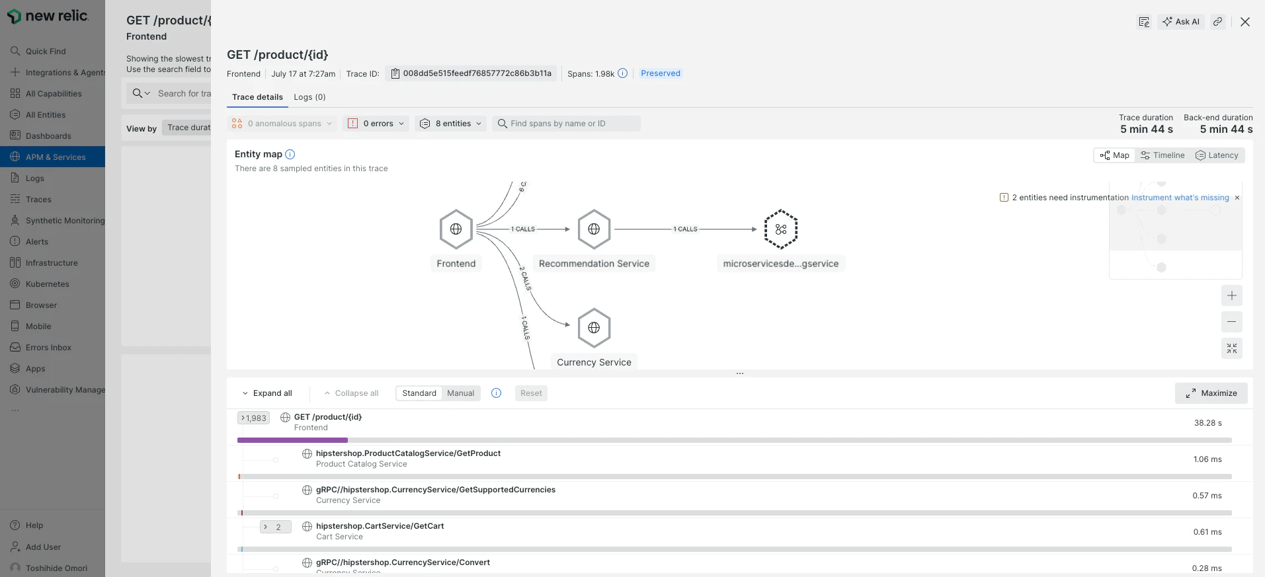Click Instrument what's missing link
Screen dimensions: 1265x577
point(1180,198)
